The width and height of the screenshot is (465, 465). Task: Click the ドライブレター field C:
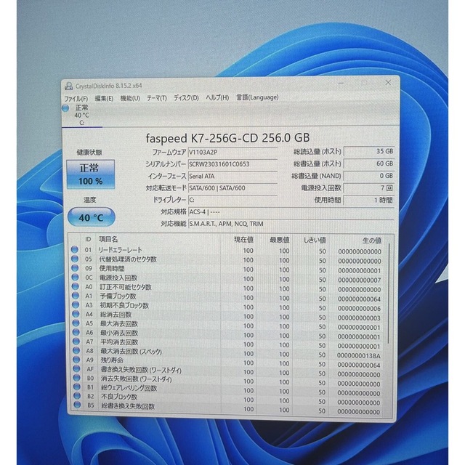pos(232,200)
